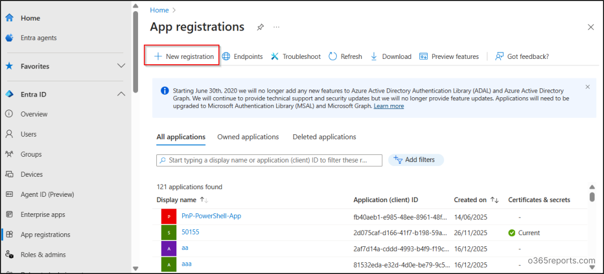604x274 pixels.
Task: Click the Troubleshoot tools icon
Action: [x=275, y=56]
